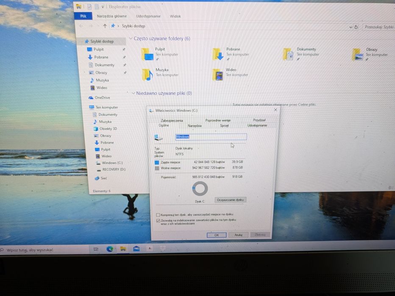Click OK in properties dialog
The image size is (395, 296).
coord(217,235)
